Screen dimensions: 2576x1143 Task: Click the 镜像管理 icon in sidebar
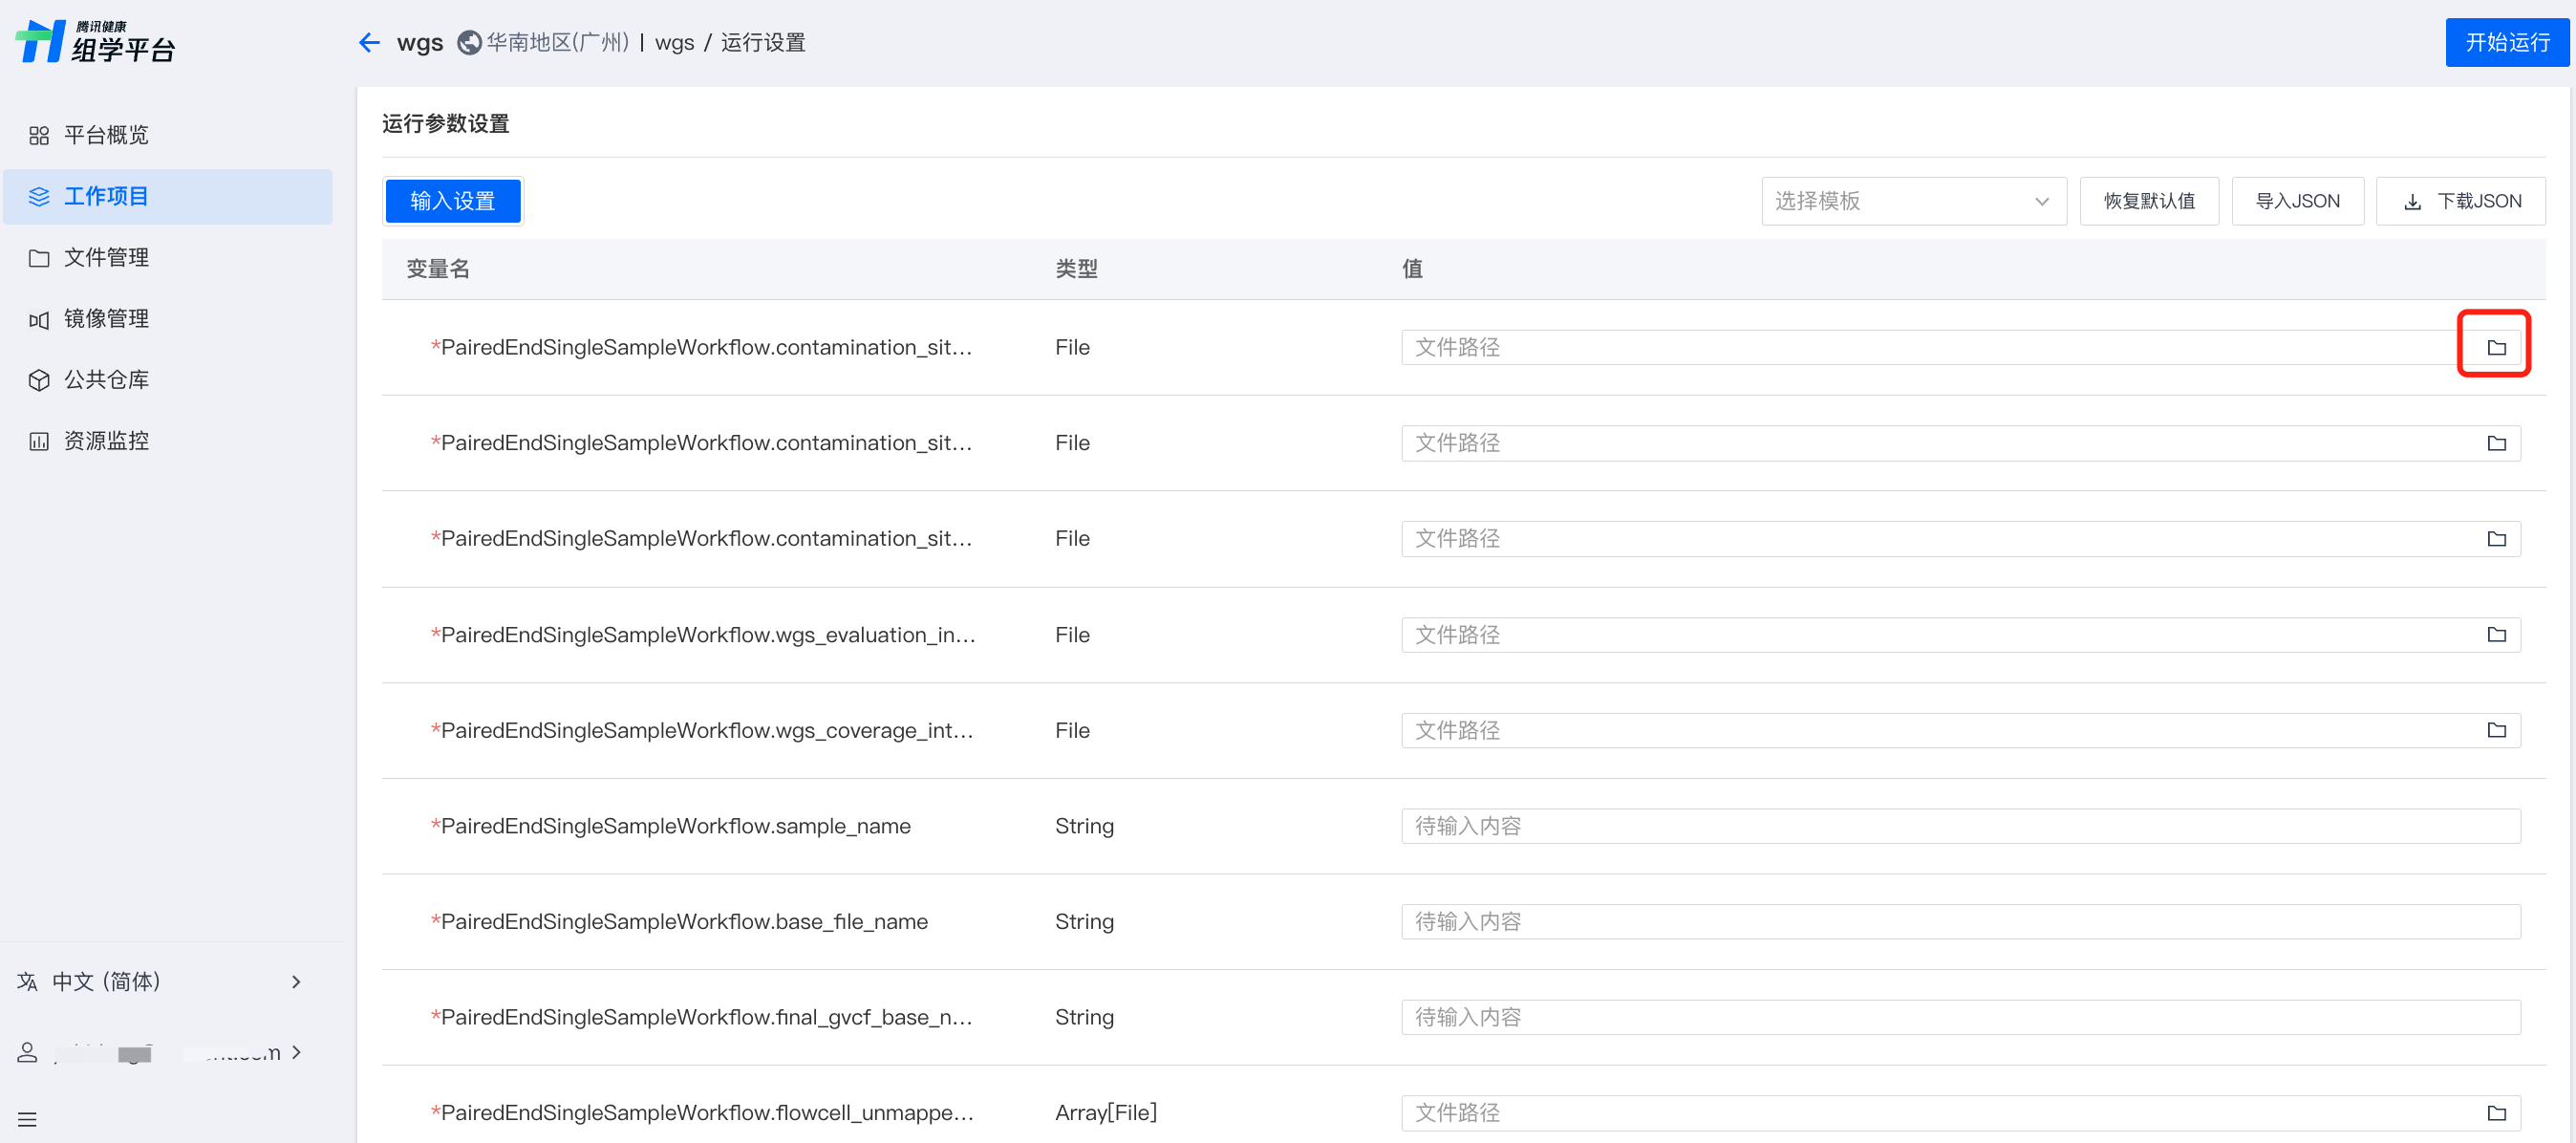[x=39, y=320]
